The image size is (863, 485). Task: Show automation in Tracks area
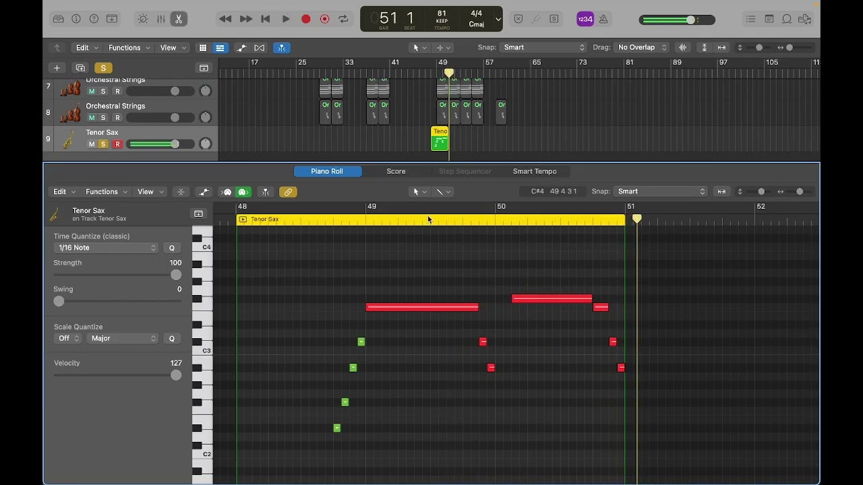tap(241, 48)
